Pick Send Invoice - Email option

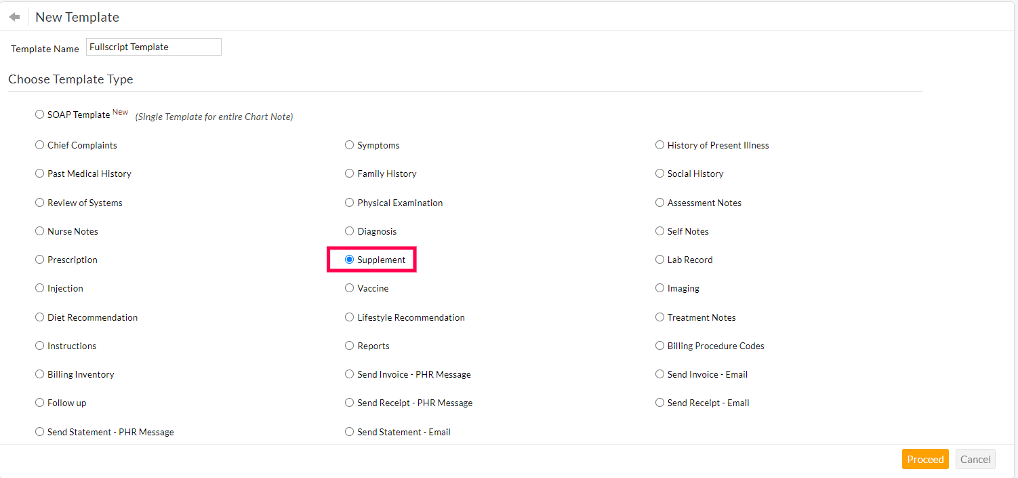[659, 374]
